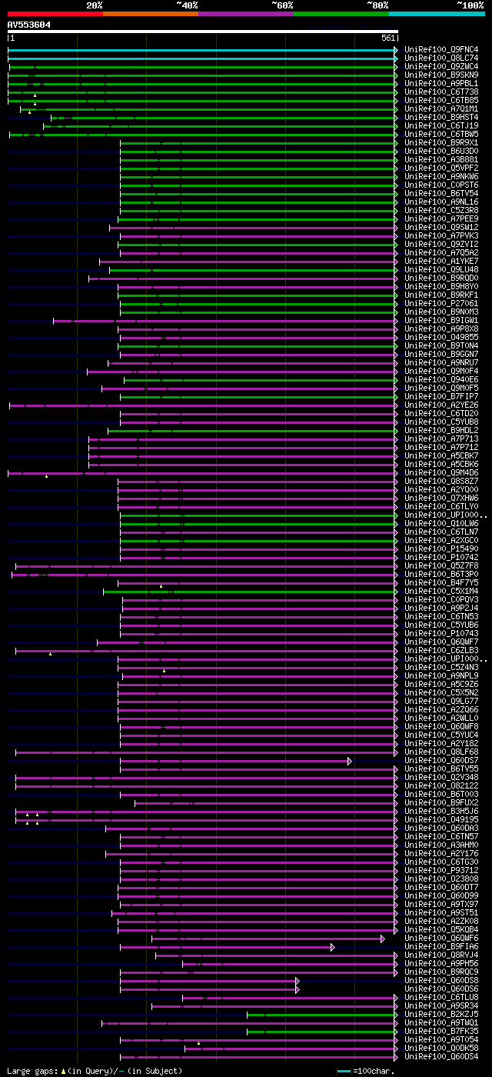Click the red 20% identity legend segment
The height and width of the screenshot is (1077, 492).
[55, 14]
